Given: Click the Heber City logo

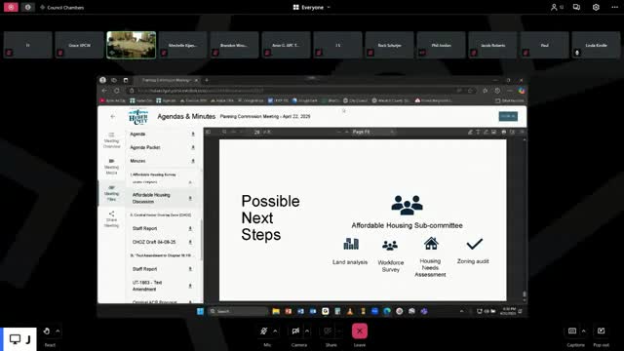Looking at the screenshot, I should (138, 117).
